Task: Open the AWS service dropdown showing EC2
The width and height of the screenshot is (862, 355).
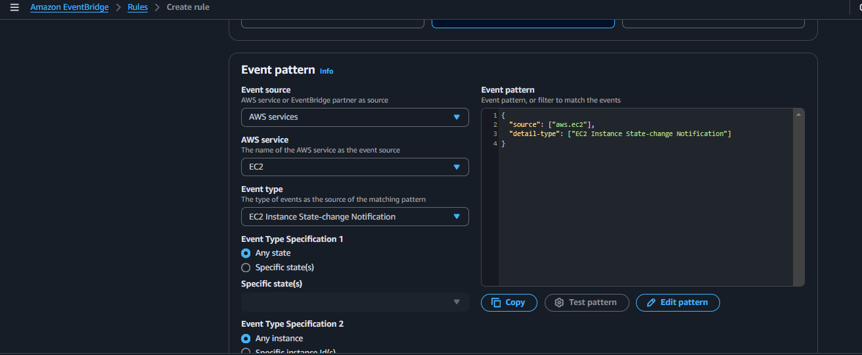Action: pos(355,167)
